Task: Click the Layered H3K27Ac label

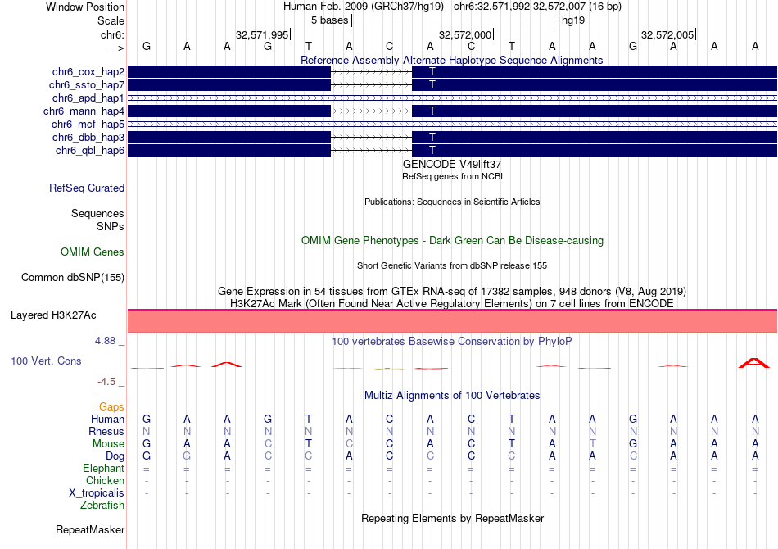Action: coord(53,315)
